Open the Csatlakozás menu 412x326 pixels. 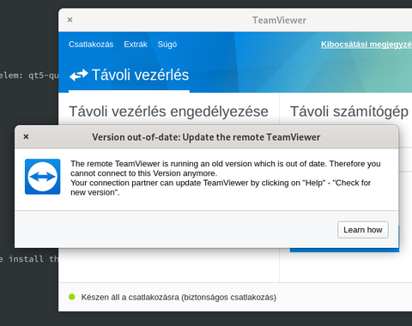[91, 45]
